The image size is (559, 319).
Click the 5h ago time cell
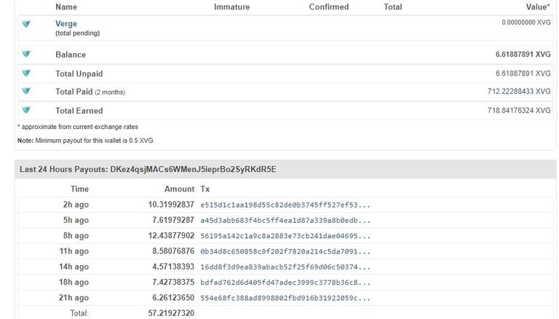point(76,220)
